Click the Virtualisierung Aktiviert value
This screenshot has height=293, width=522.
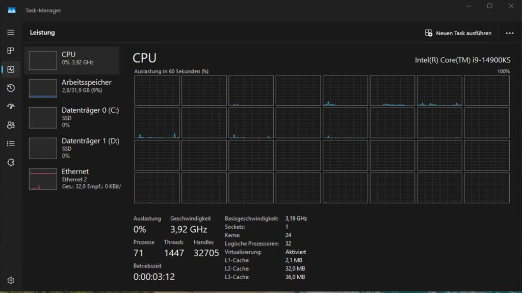296,252
